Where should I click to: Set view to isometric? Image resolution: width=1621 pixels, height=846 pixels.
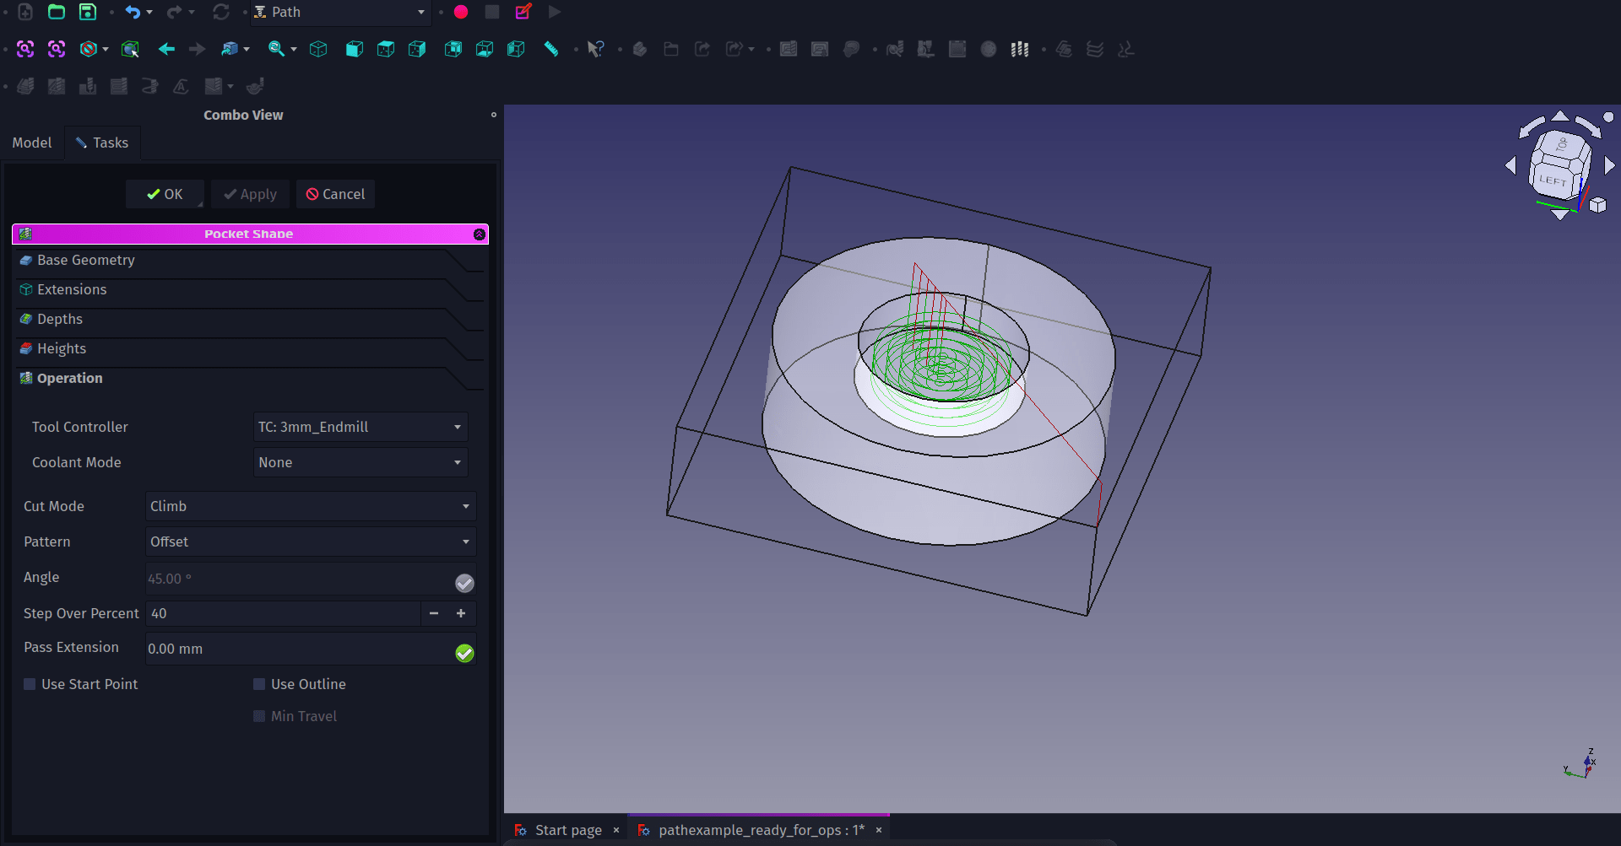pyautogui.click(x=318, y=49)
